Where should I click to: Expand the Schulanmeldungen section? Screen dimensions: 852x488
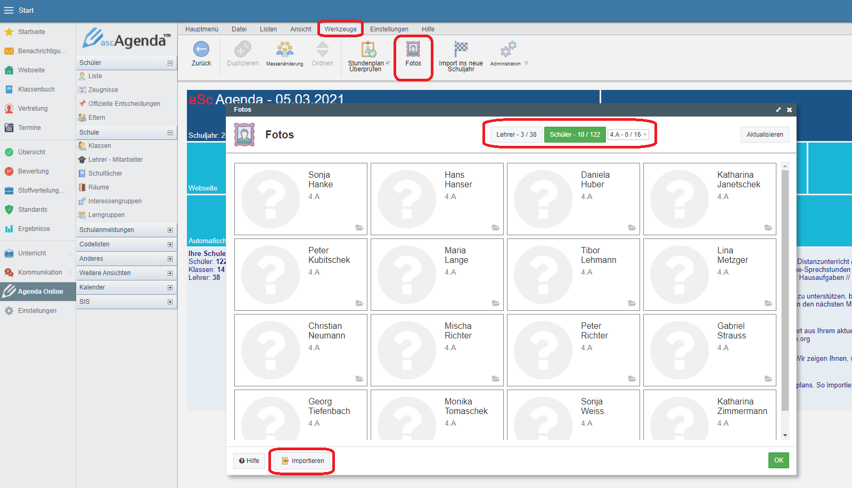point(170,230)
